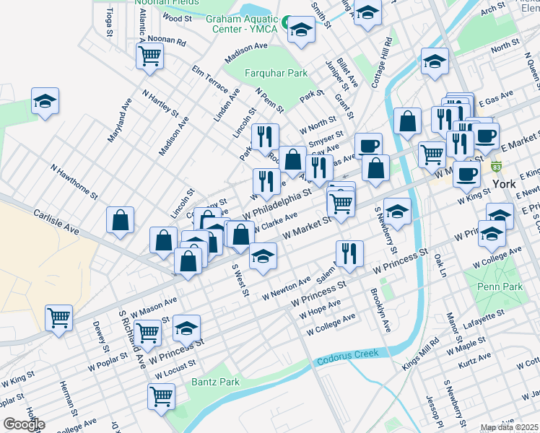Select the grocery cart marker on W Market St center
The width and height of the screenshot is (540, 433).
point(341,205)
